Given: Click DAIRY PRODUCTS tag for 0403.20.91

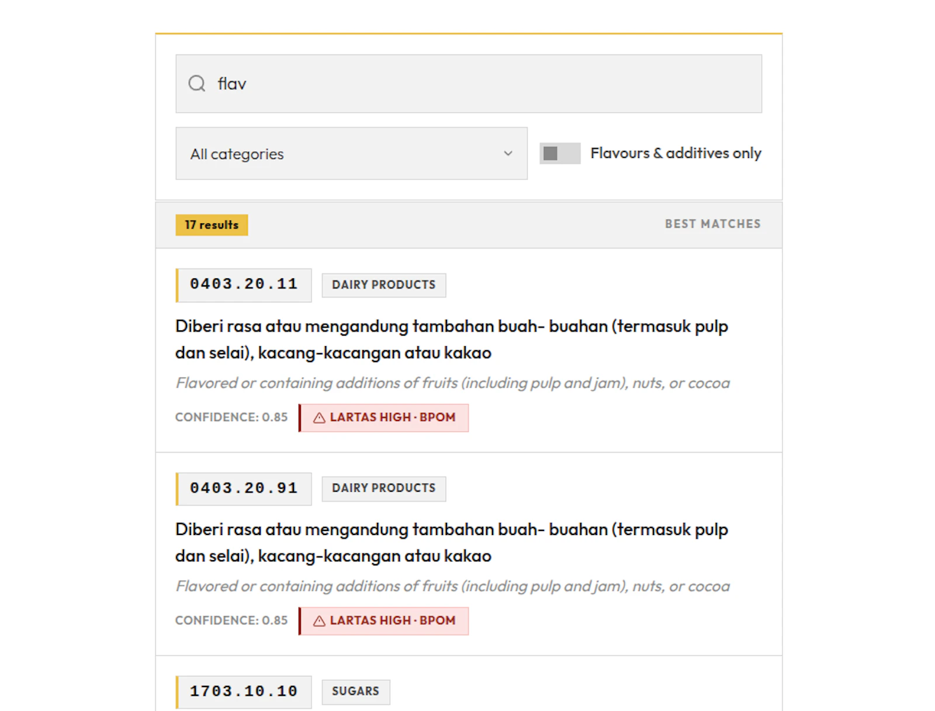Looking at the screenshot, I should coord(384,488).
